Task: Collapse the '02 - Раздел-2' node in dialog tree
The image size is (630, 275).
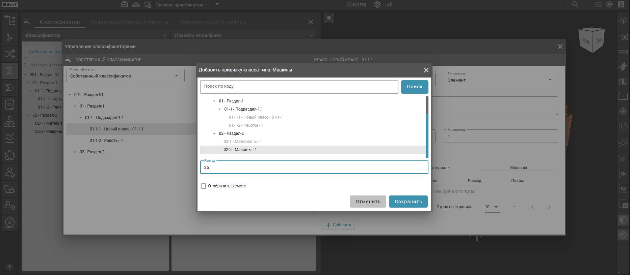Action: coord(214,133)
